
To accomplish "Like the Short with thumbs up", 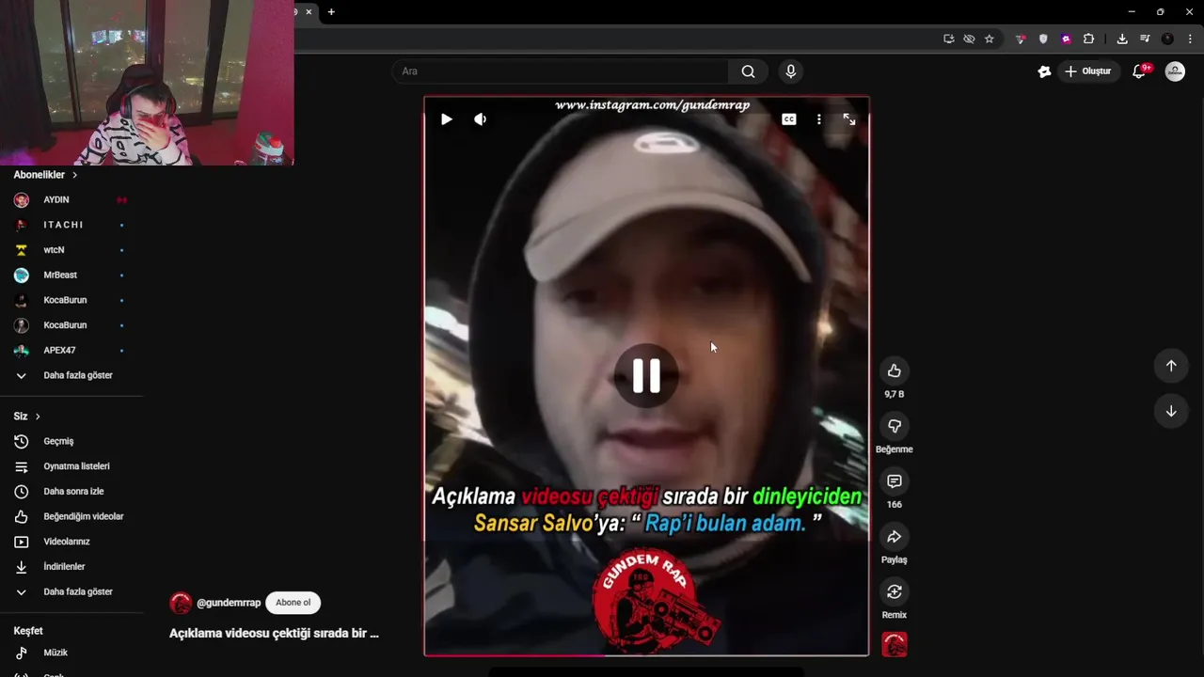I will pos(895,370).
